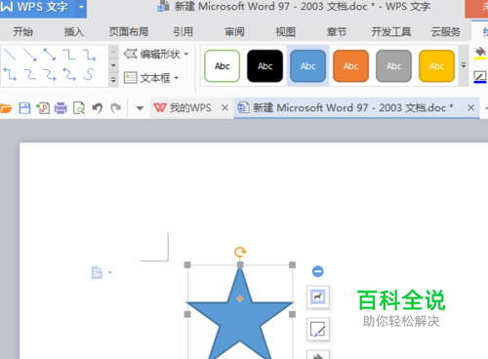Click the star's left-middle resize handle
Screen dimensions: 488x359
point(187,314)
